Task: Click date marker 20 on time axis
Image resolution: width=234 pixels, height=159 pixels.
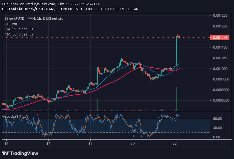Action: click(132, 143)
